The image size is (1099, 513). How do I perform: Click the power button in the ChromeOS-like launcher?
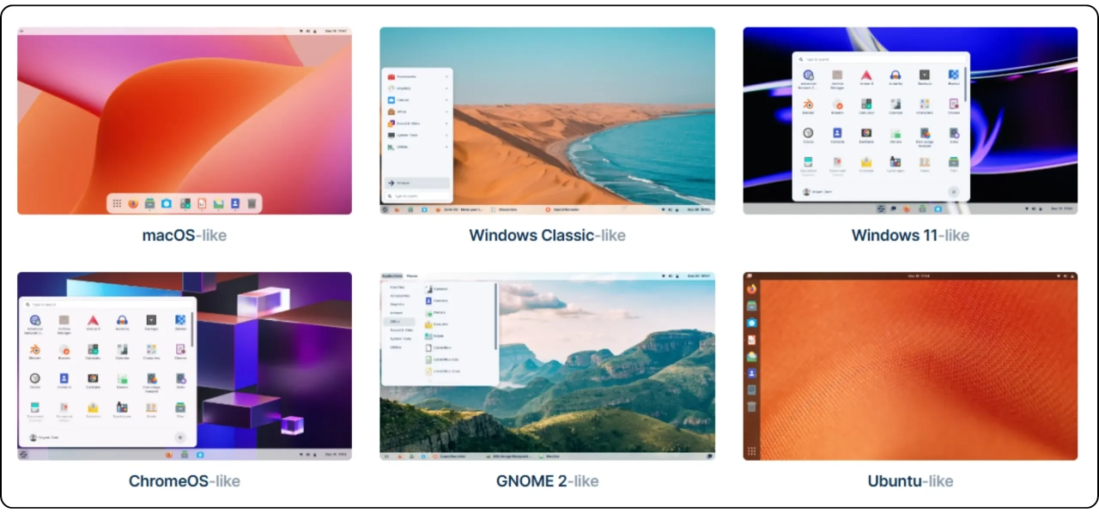[180, 438]
